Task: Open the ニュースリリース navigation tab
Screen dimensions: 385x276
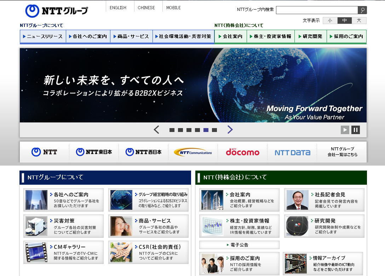Action: [x=43, y=36]
